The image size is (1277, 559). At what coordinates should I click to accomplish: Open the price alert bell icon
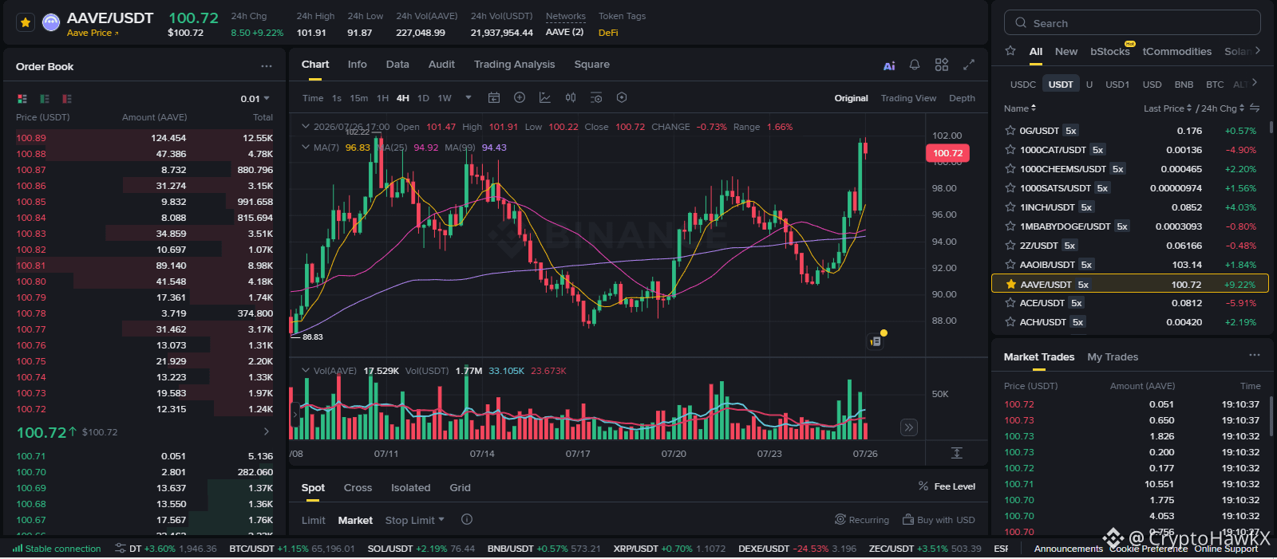point(915,65)
